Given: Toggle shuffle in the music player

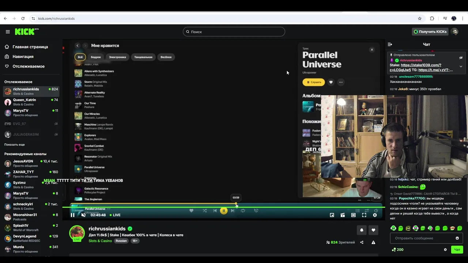Looking at the screenshot, I should [x=204, y=211].
